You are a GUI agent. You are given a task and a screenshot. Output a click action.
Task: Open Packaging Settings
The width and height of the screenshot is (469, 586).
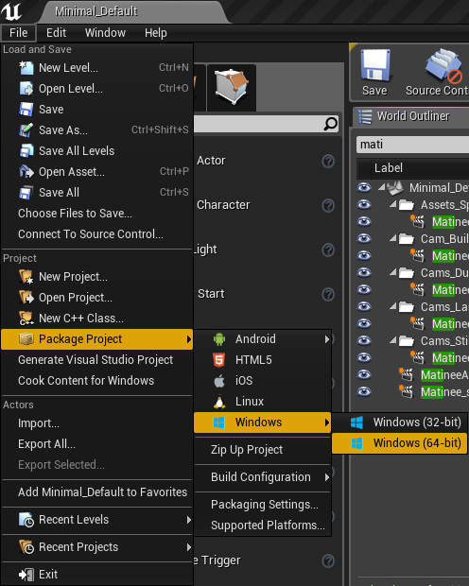point(263,505)
